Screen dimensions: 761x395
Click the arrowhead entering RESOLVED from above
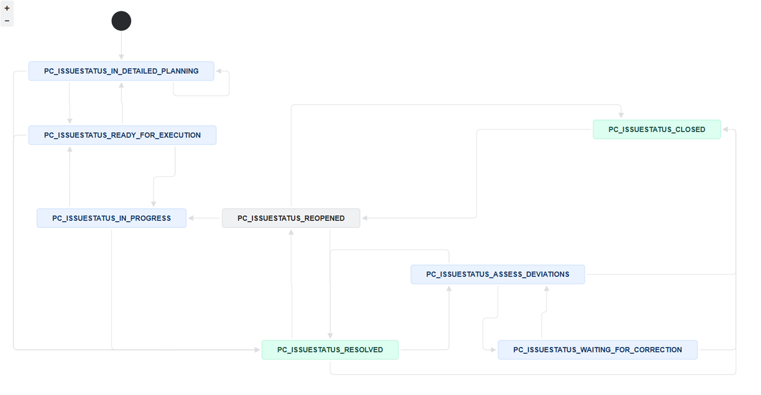pos(330,336)
